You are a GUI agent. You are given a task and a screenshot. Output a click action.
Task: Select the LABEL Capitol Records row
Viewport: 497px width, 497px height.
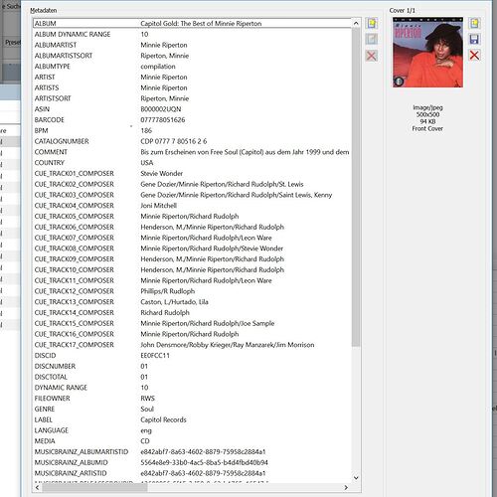coord(192,419)
